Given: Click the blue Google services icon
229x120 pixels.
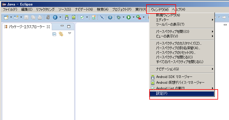Looking at the screenshot, I should 55,17.
